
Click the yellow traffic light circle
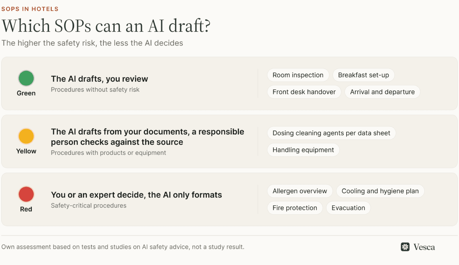tap(26, 136)
